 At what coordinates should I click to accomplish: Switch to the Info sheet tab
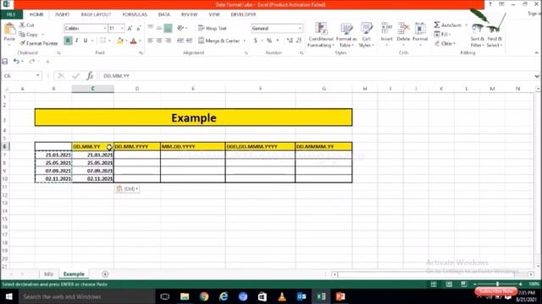(x=49, y=274)
